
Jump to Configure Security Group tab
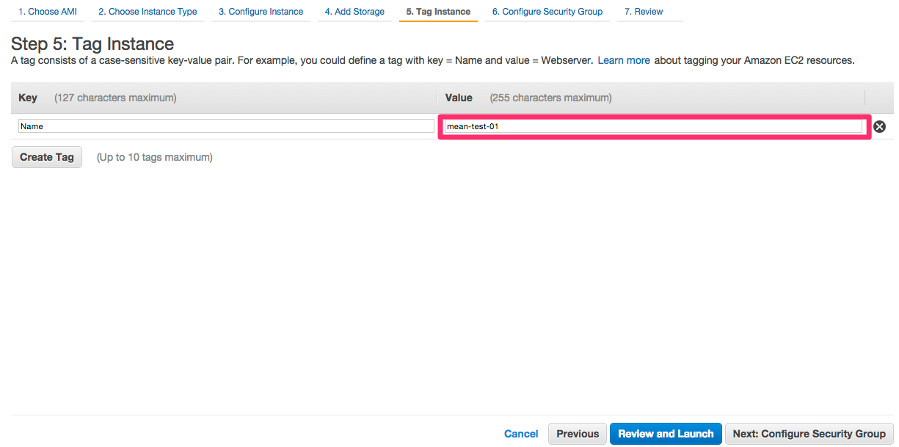point(547,12)
